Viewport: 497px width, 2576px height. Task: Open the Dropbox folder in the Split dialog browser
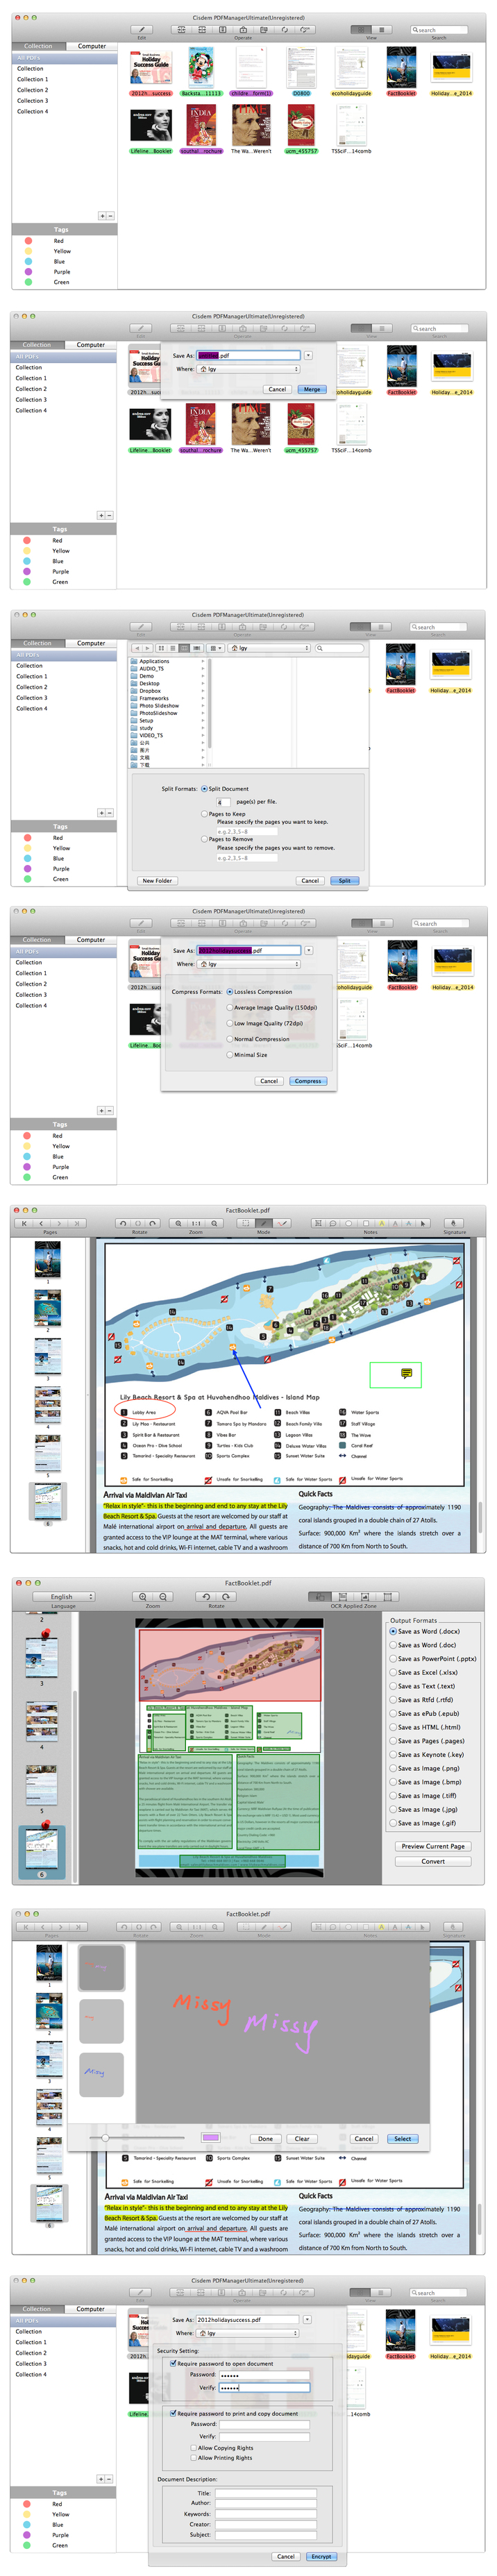tap(150, 691)
